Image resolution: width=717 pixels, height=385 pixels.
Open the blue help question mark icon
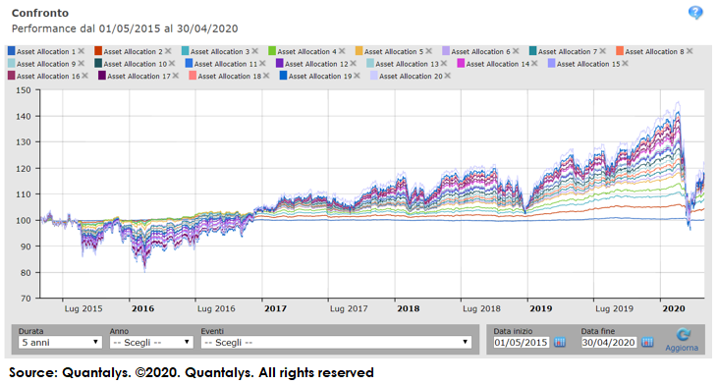[x=695, y=13]
